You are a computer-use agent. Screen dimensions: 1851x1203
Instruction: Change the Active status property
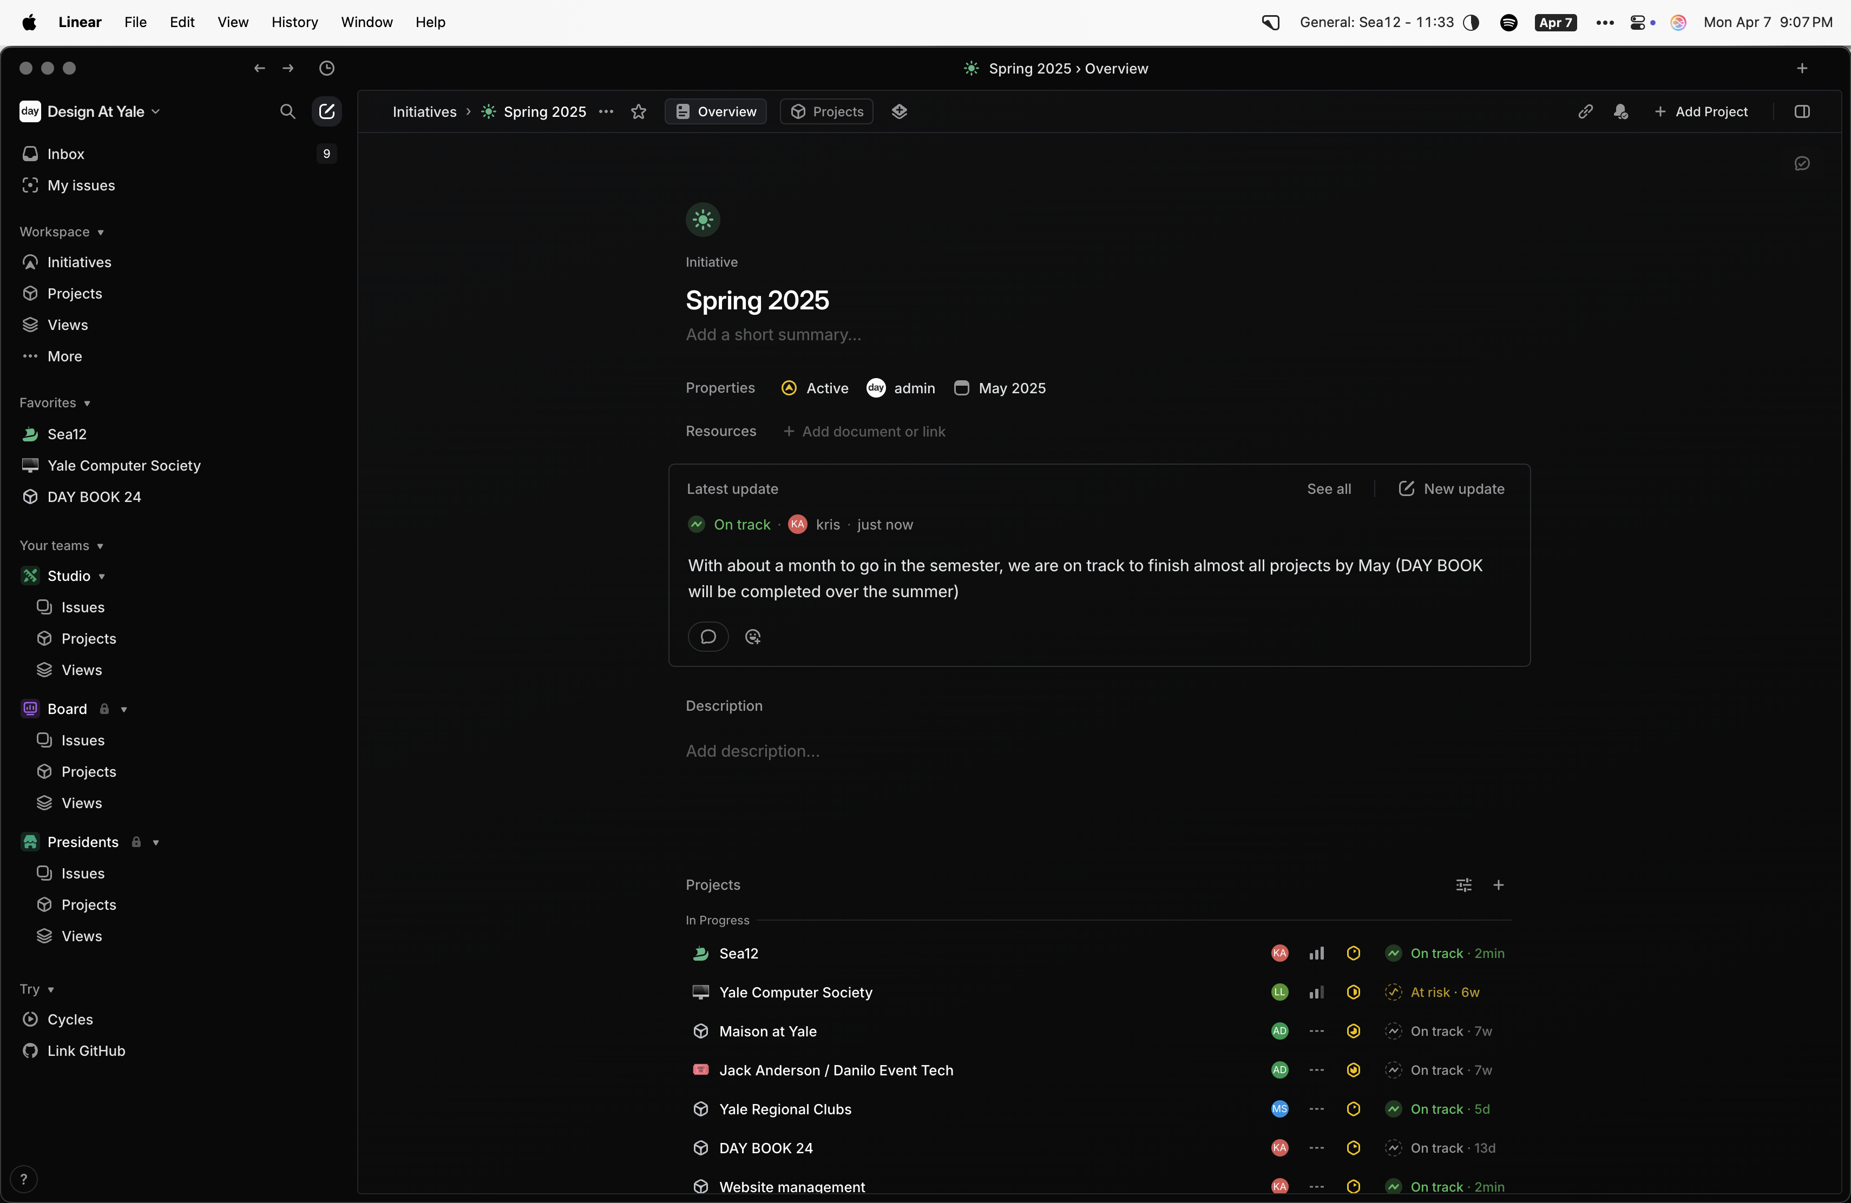[815, 388]
